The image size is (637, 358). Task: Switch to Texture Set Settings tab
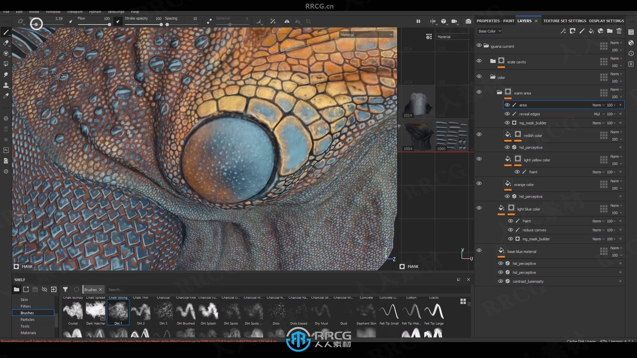pos(565,21)
